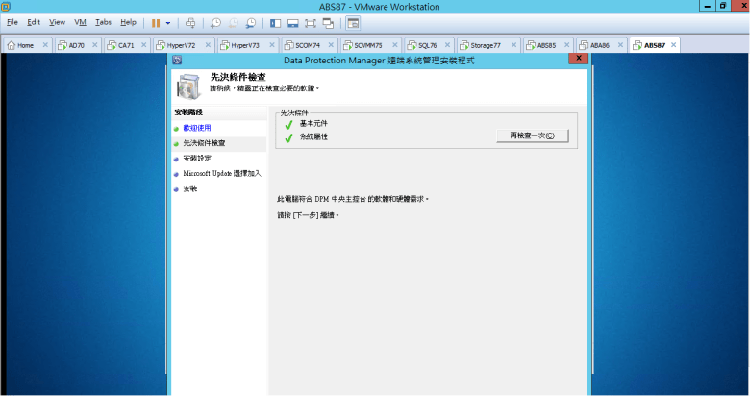This screenshot has height=396, width=750.
Task: Go to the Home tab
Action: [25, 45]
